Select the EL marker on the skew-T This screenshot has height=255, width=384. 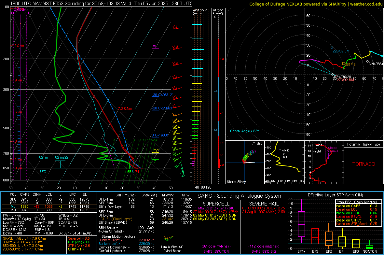pyautogui.click(x=155, y=47)
